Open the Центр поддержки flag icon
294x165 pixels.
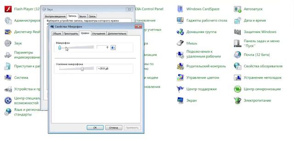pyautogui.click(x=180, y=89)
